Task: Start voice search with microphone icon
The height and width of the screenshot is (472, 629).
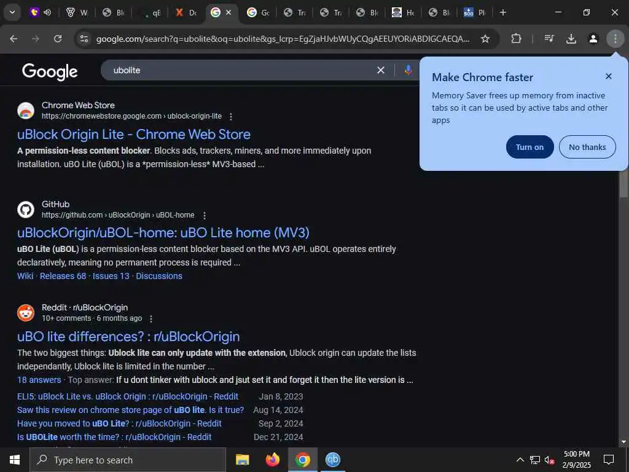Action: 408,70
